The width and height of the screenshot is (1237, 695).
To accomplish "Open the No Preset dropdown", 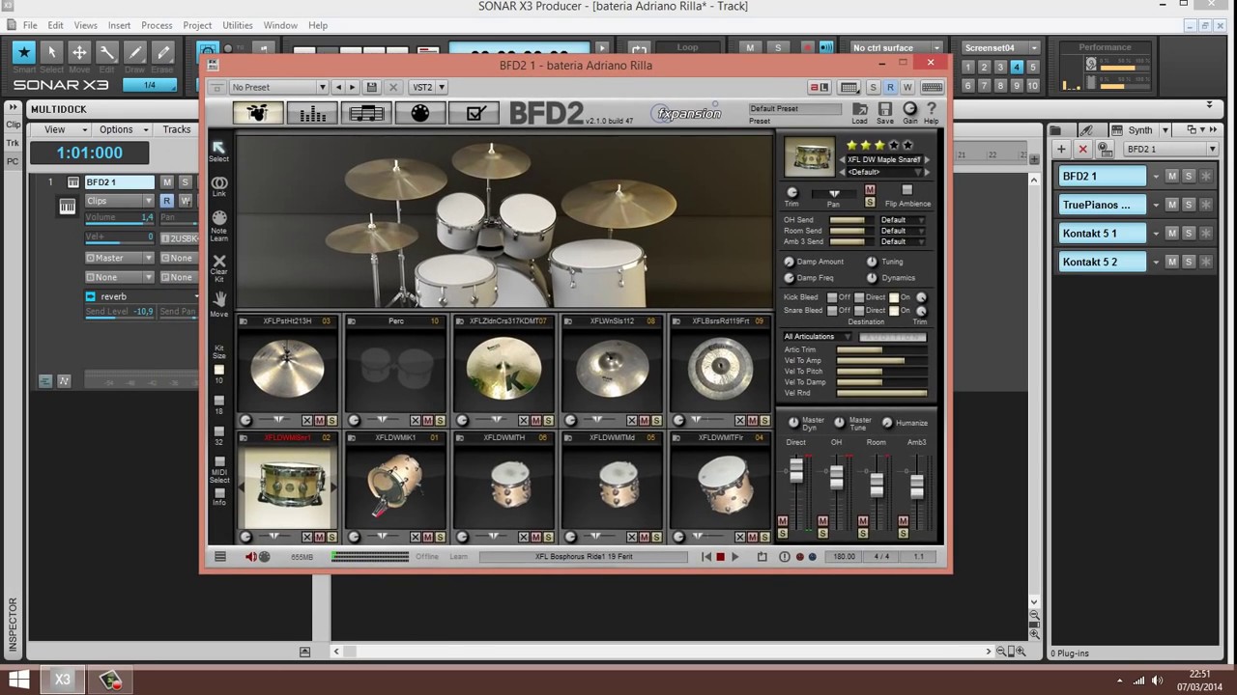I will pyautogui.click(x=278, y=87).
